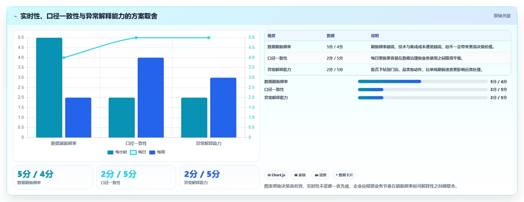Click the 异常解释能力 progress bar
The width and height of the screenshot is (524, 202).
(423, 98)
